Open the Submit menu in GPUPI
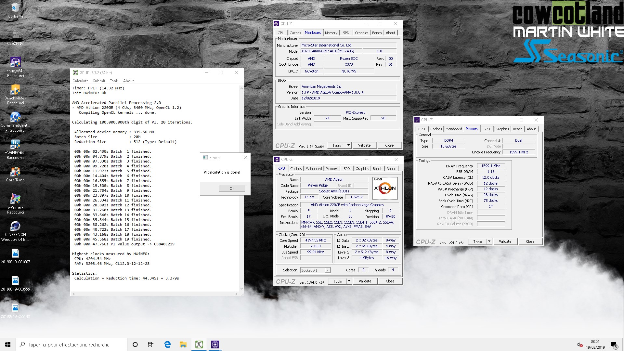The height and width of the screenshot is (351, 624). pos(99,81)
